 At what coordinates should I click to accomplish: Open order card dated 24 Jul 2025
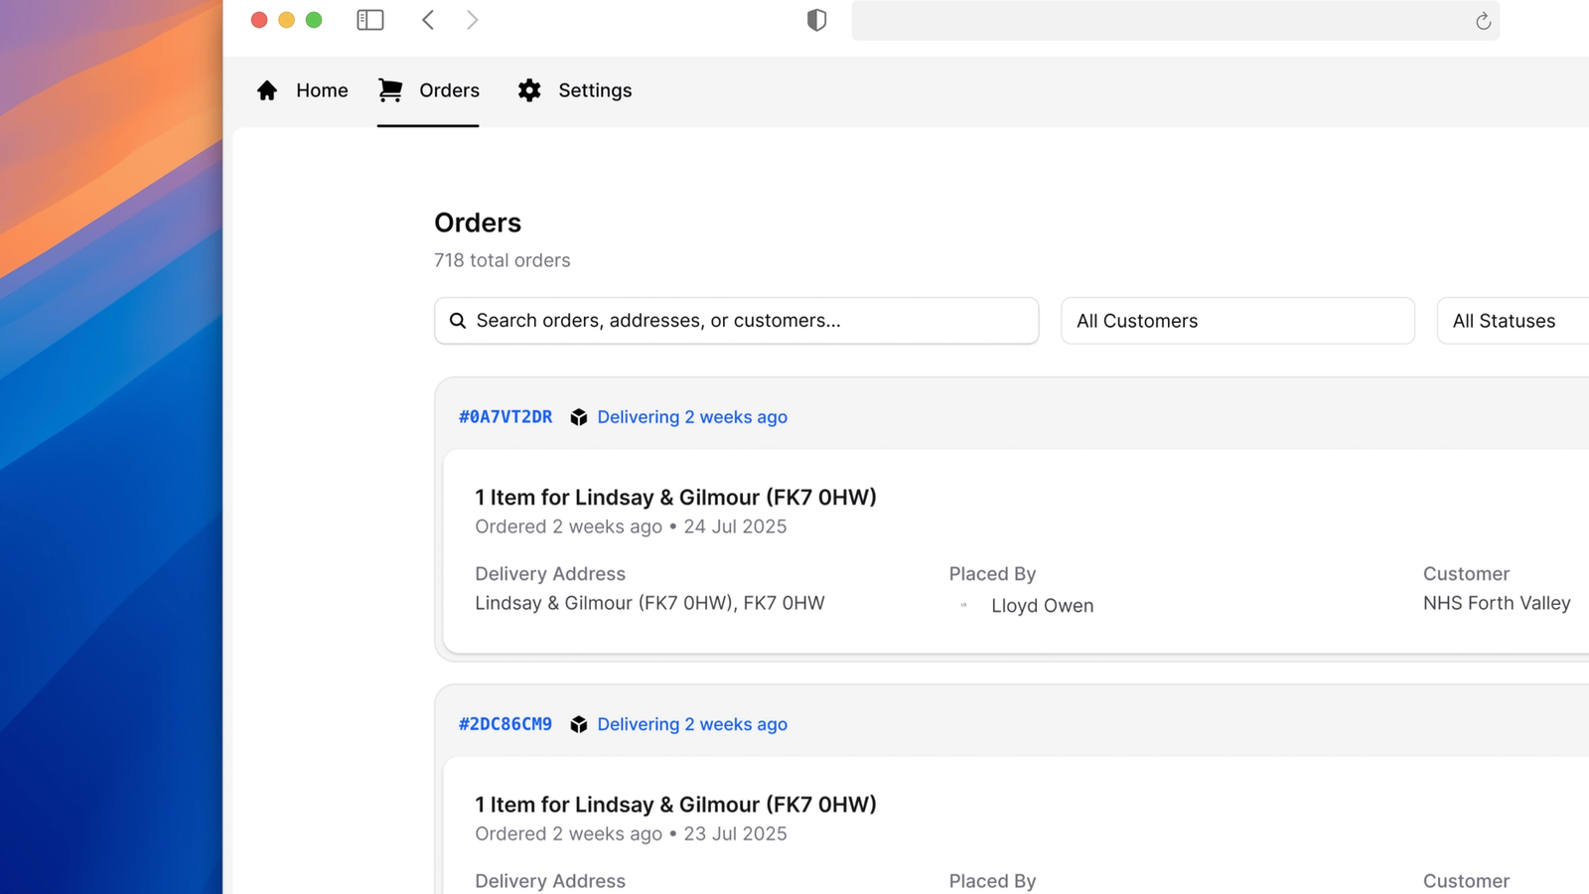pyautogui.click(x=1016, y=551)
